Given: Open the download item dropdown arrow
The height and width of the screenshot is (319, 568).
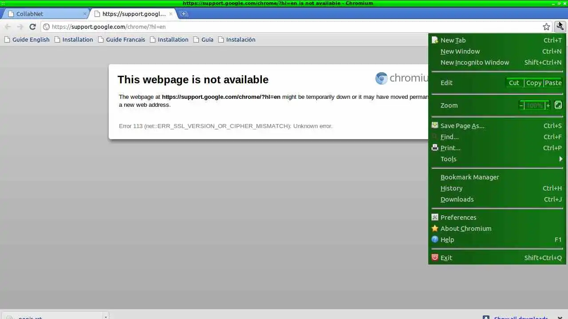Looking at the screenshot, I should (105, 316).
